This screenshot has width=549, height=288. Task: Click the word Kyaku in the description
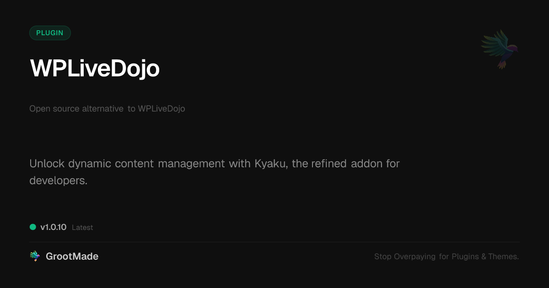pyautogui.click(x=271, y=163)
